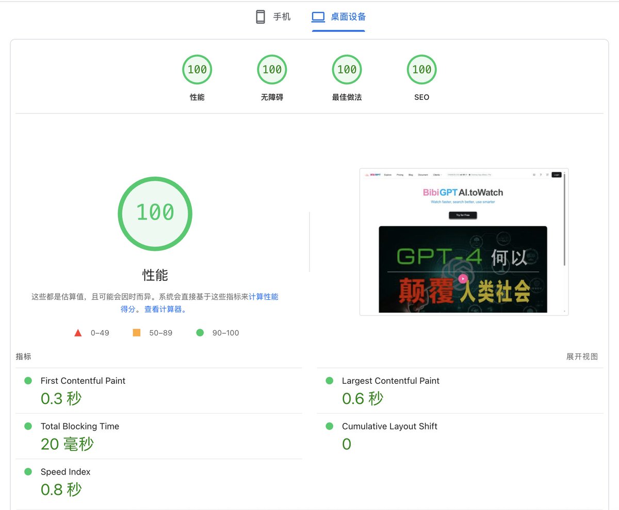Jump to 无障碍 score gauge
Image resolution: width=619 pixels, height=510 pixels.
(x=272, y=70)
